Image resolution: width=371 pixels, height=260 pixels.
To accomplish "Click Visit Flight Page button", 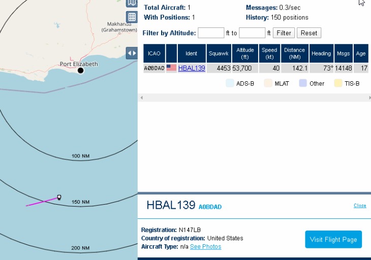I will click(x=333, y=239).
